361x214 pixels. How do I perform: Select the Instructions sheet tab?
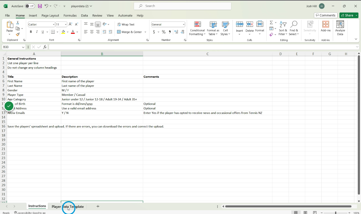click(37, 206)
